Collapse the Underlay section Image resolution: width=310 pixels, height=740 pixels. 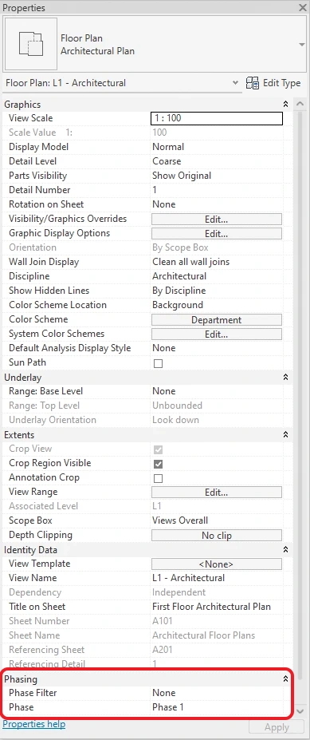[285, 377]
